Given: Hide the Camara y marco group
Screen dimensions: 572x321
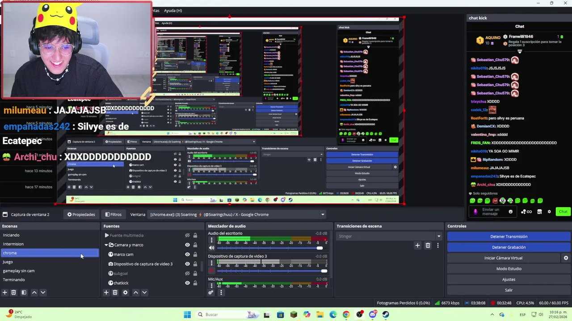Looking at the screenshot, I should (x=187, y=245).
